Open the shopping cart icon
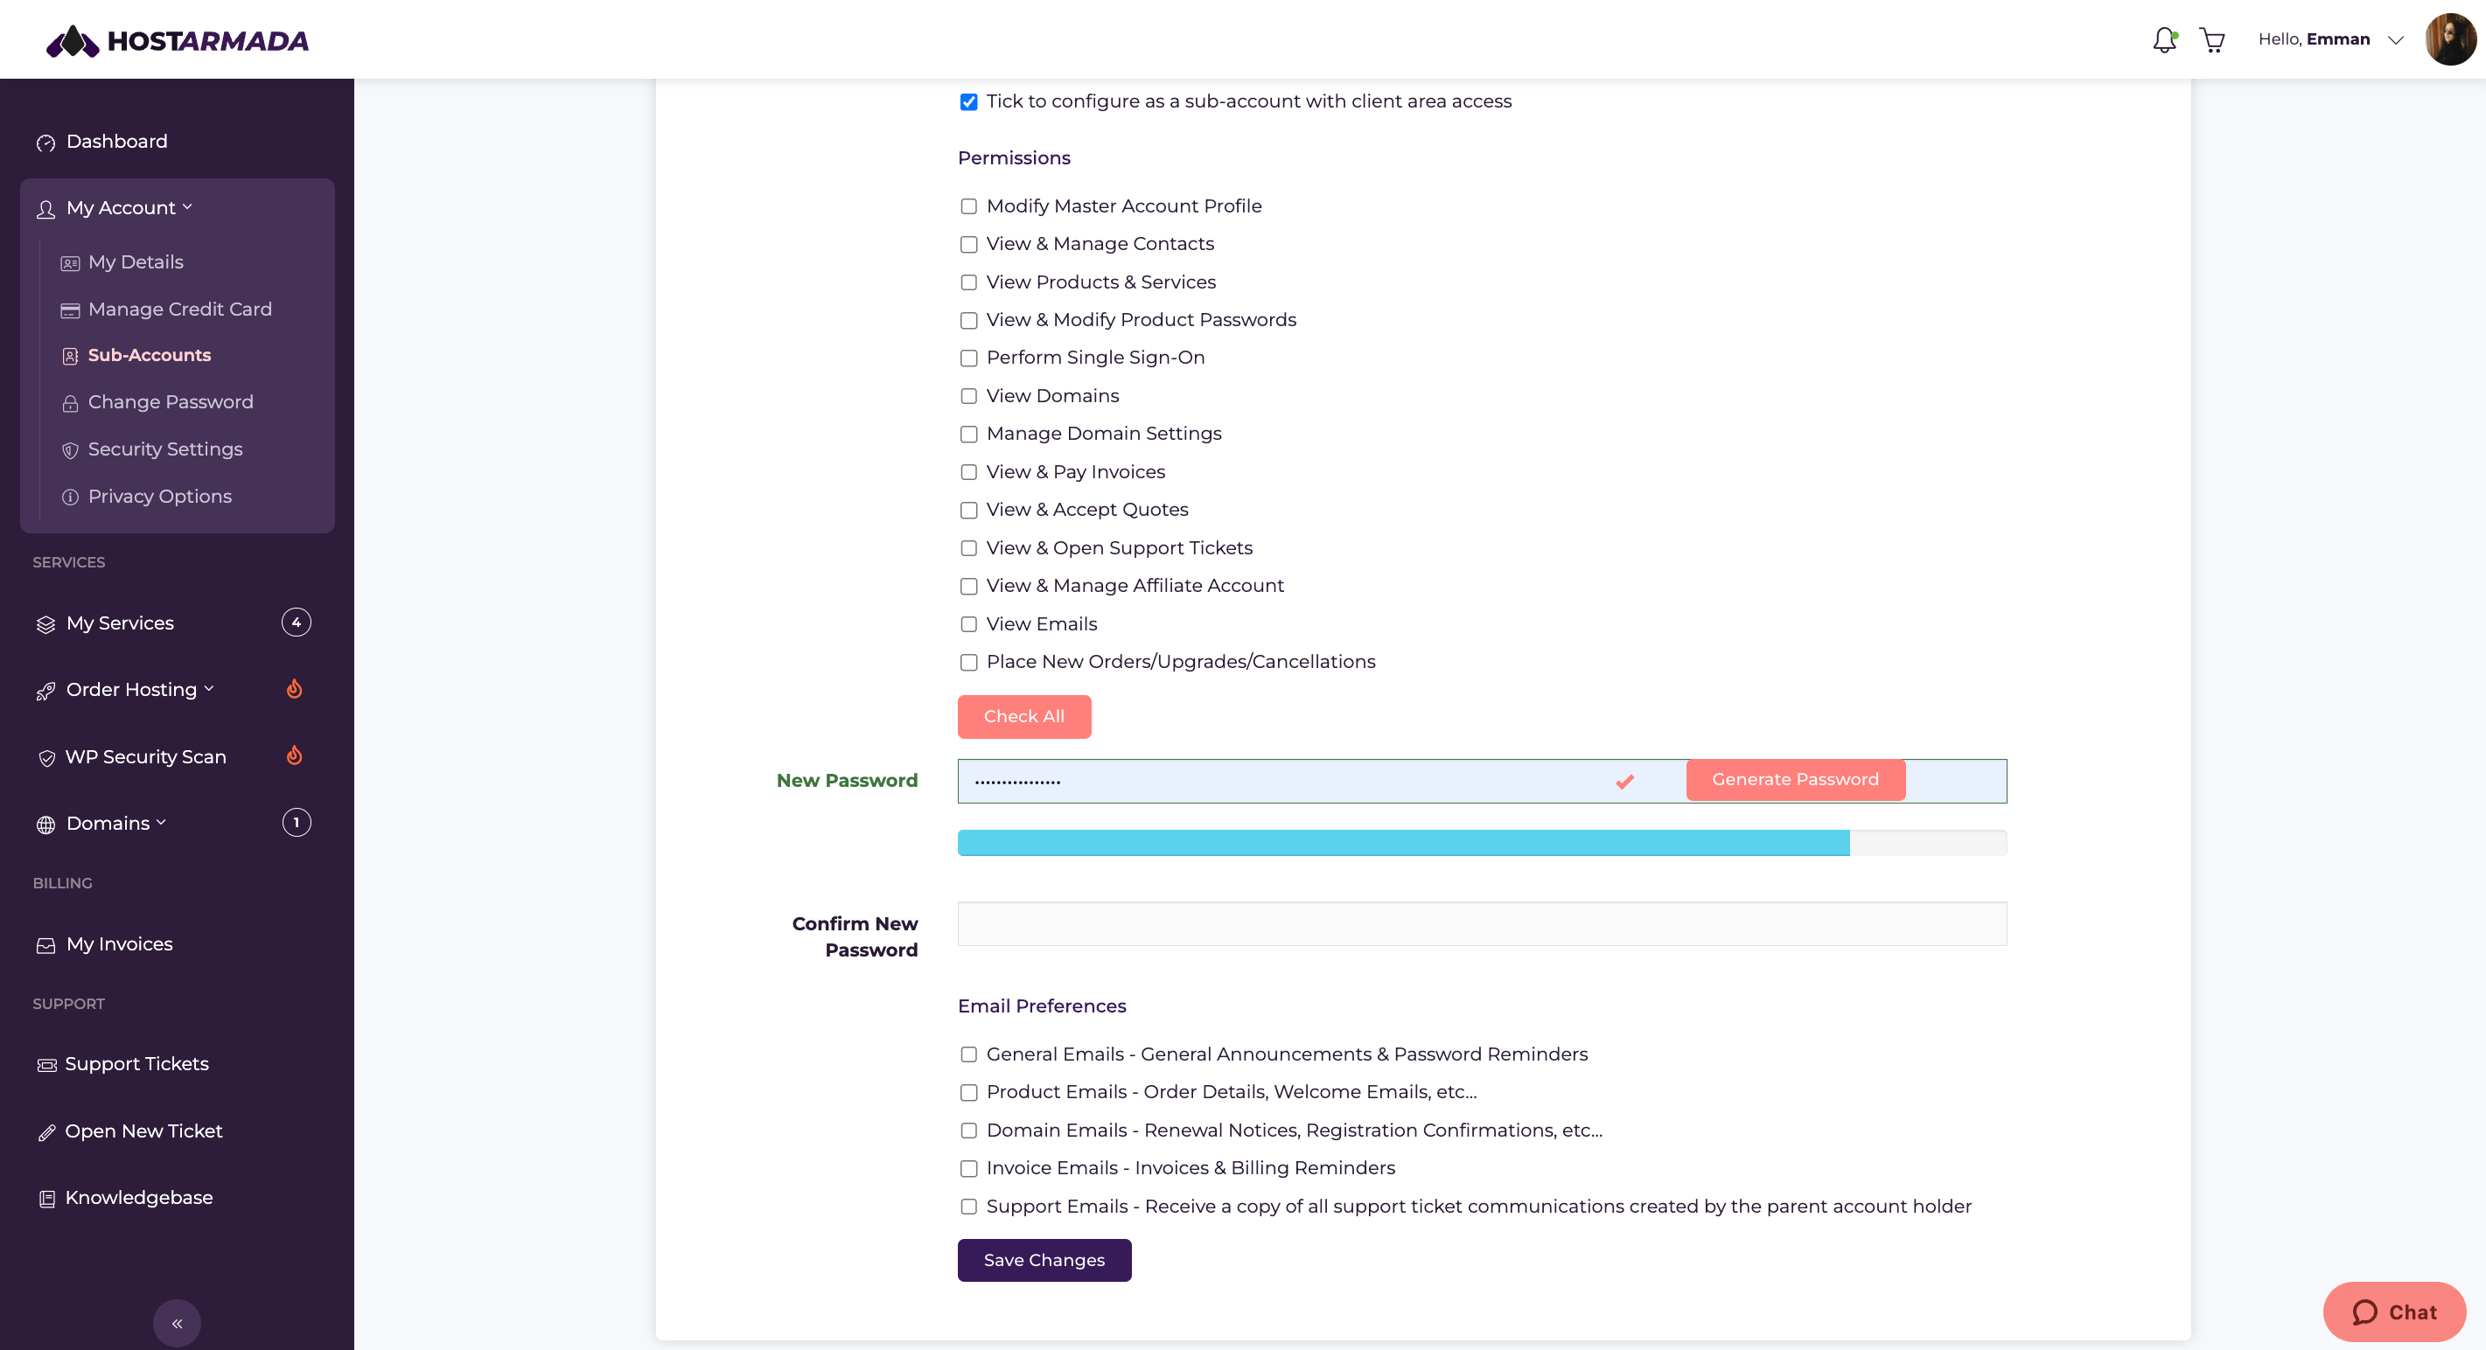The width and height of the screenshot is (2486, 1350). (x=2212, y=39)
